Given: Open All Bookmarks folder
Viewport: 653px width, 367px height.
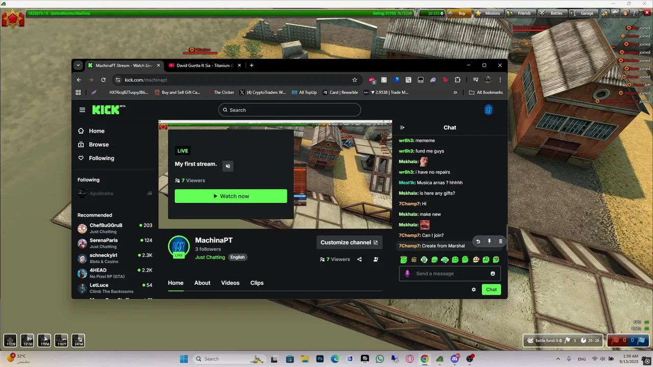Looking at the screenshot, I should click(x=486, y=93).
